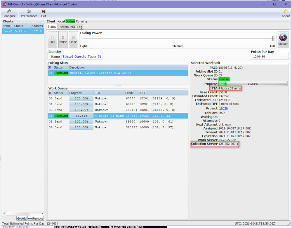
Task: Click Work Server 34.72.228.44 value
Action: tap(227, 140)
